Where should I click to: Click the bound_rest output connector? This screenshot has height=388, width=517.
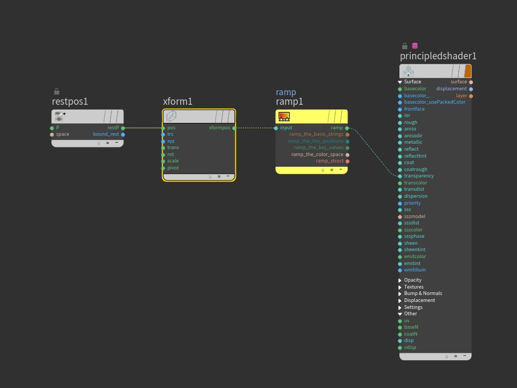pyautogui.click(x=123, y=135)
